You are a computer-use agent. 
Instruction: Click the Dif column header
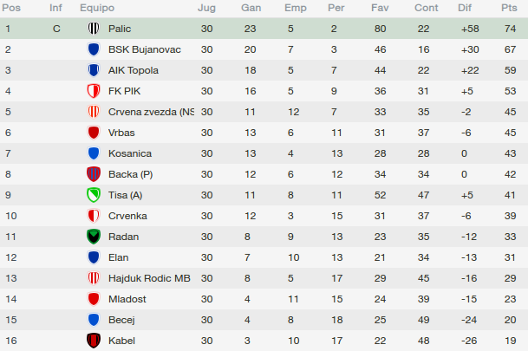465,8
